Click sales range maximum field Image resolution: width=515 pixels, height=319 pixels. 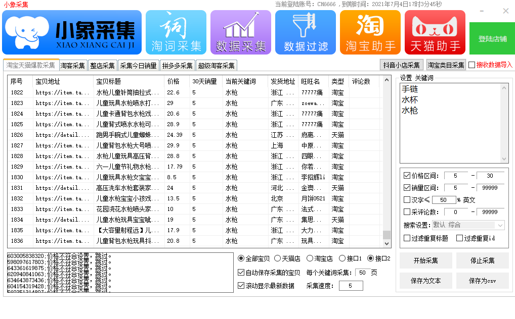tap(490, 188)
